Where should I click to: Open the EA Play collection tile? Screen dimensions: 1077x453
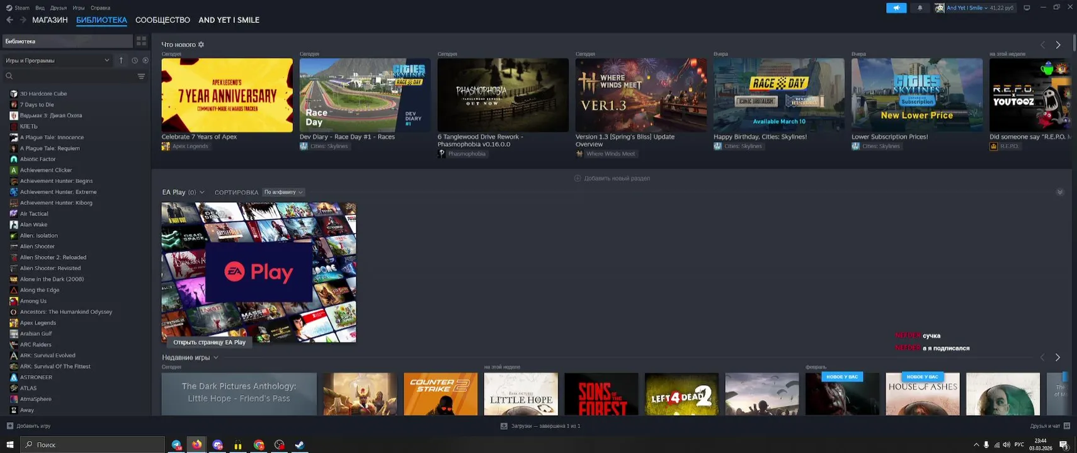(x=259, y=272)
